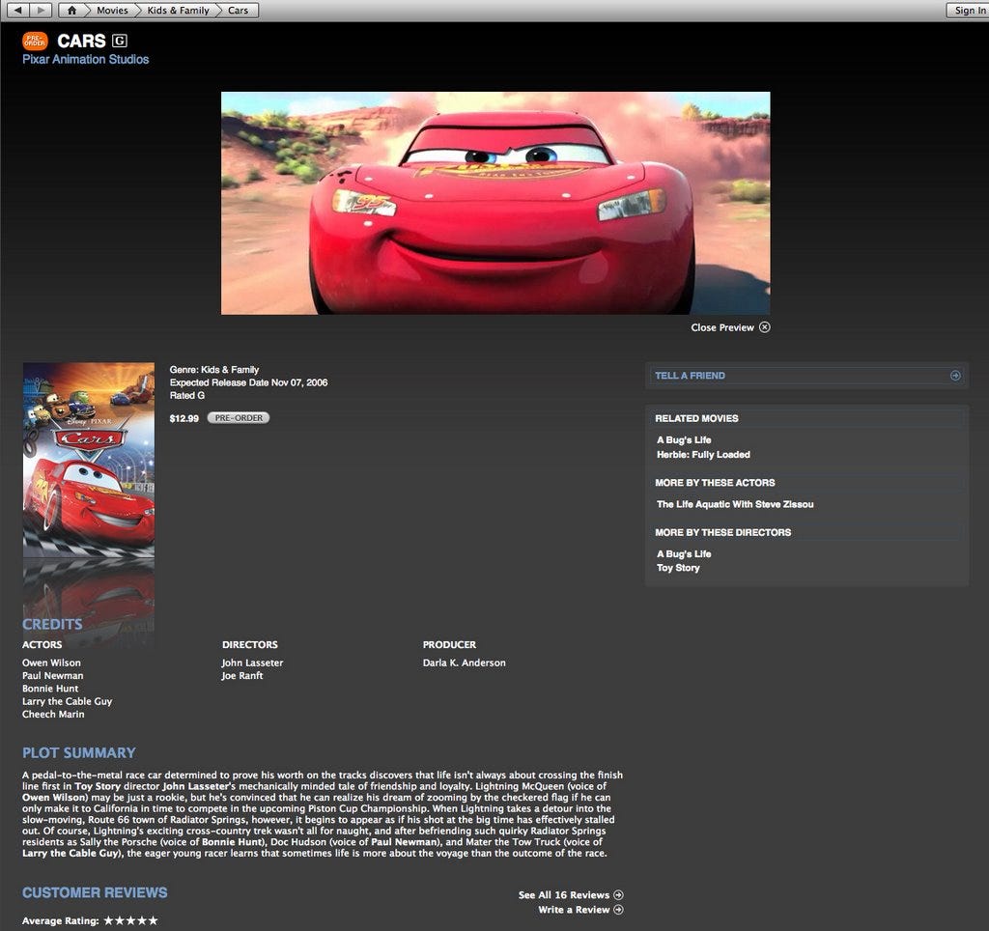Click the Tell A Friend arrow icon
The height and width of the screenshot is (931, 989).
click(955, 375)
